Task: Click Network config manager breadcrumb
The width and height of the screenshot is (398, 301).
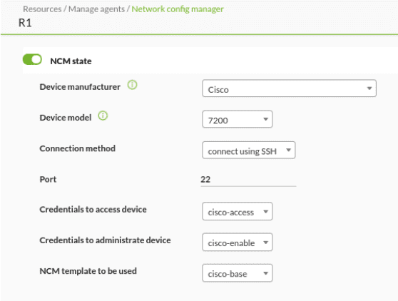Action: click(178, 9)
